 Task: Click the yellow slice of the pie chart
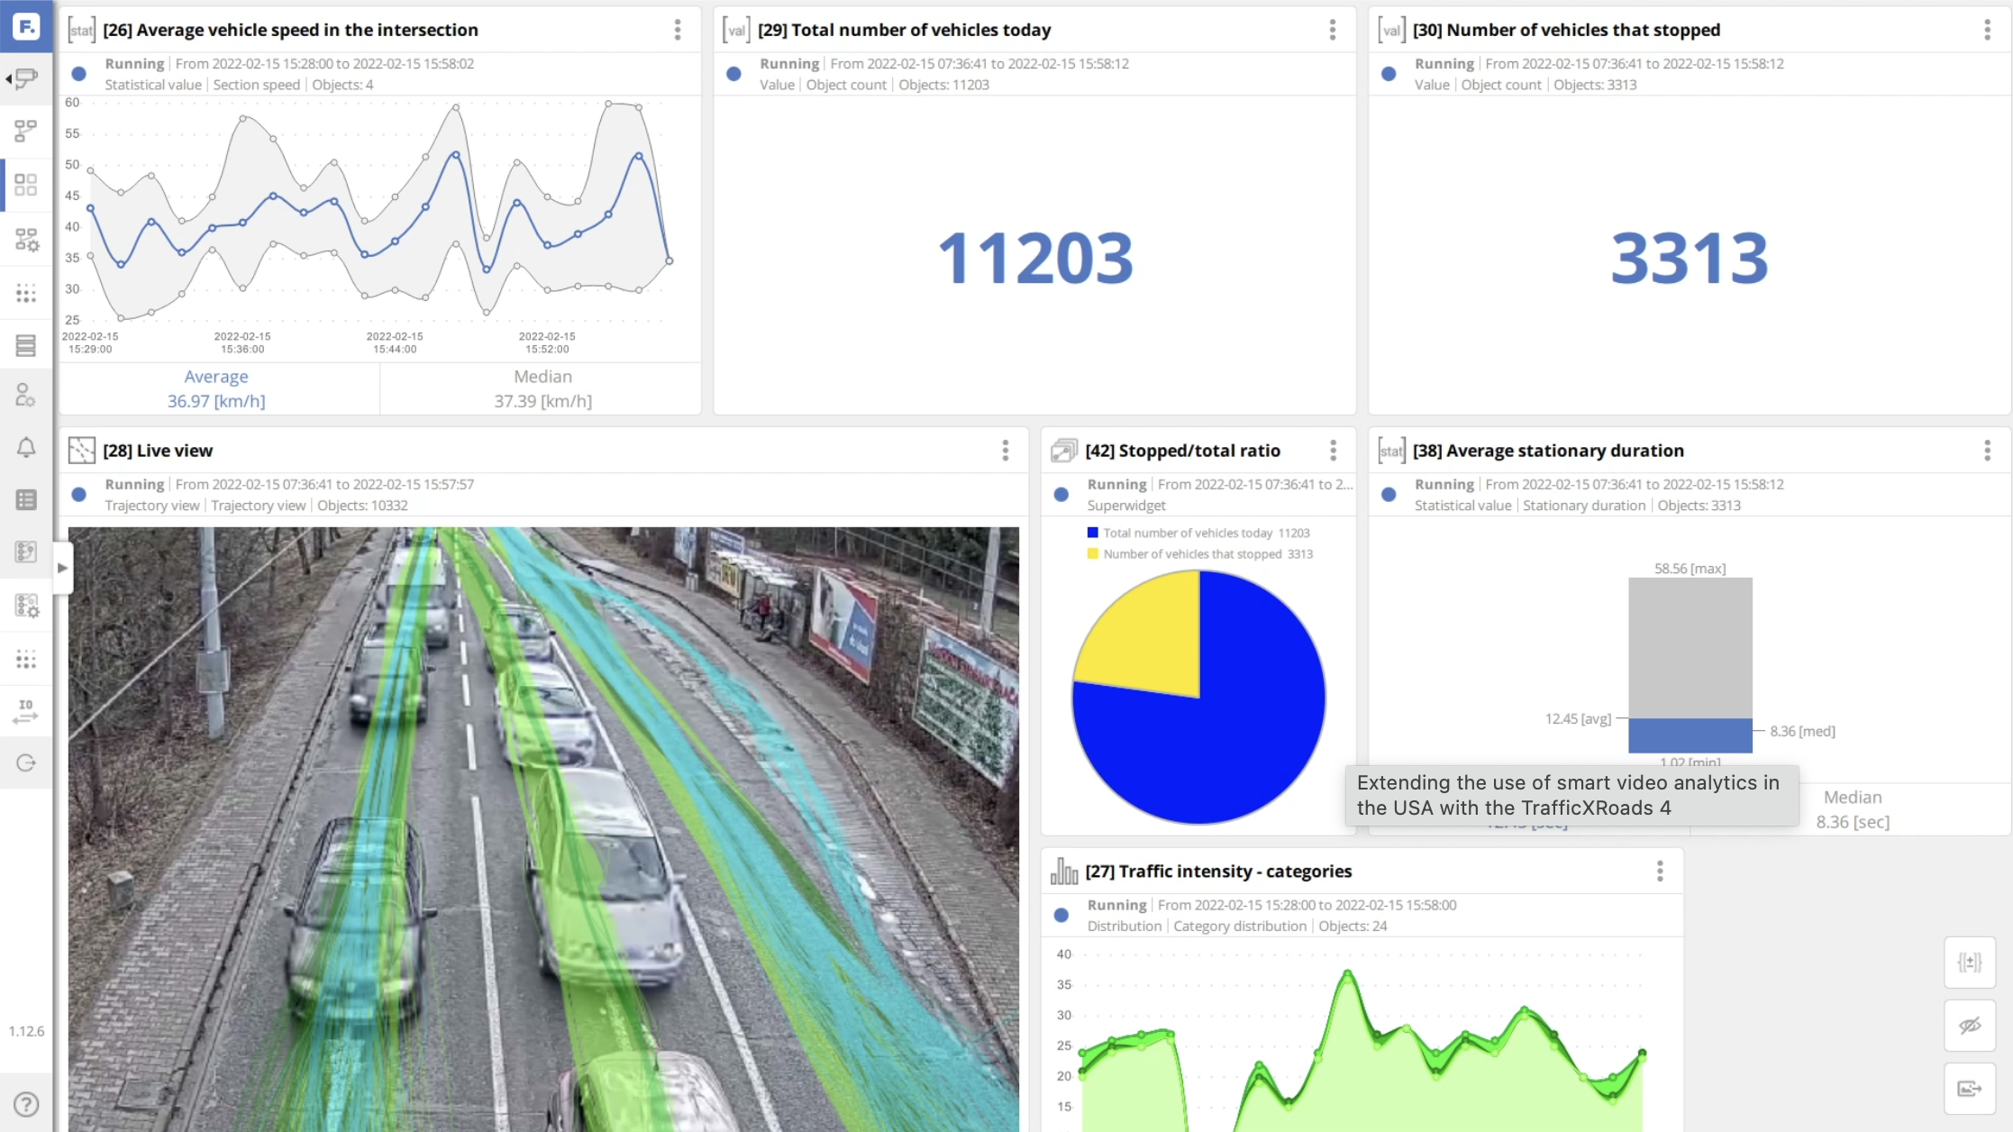click(x=1149, y=640)
